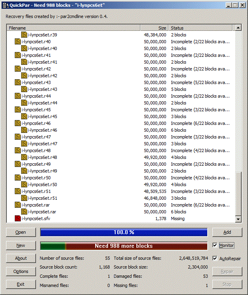The image size is (248, 295).
Task: Click the icon of i-lynpcs6et.r41, 2 blocks row
Action: pyautogui.click(x=24, y=62)
